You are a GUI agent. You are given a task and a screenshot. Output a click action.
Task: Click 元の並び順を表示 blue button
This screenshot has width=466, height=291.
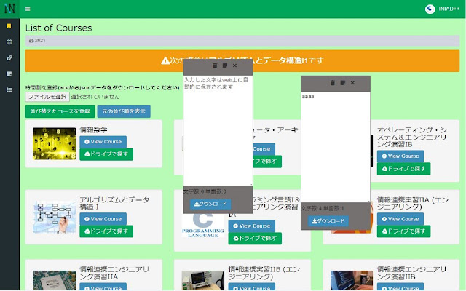coord(124,111)
